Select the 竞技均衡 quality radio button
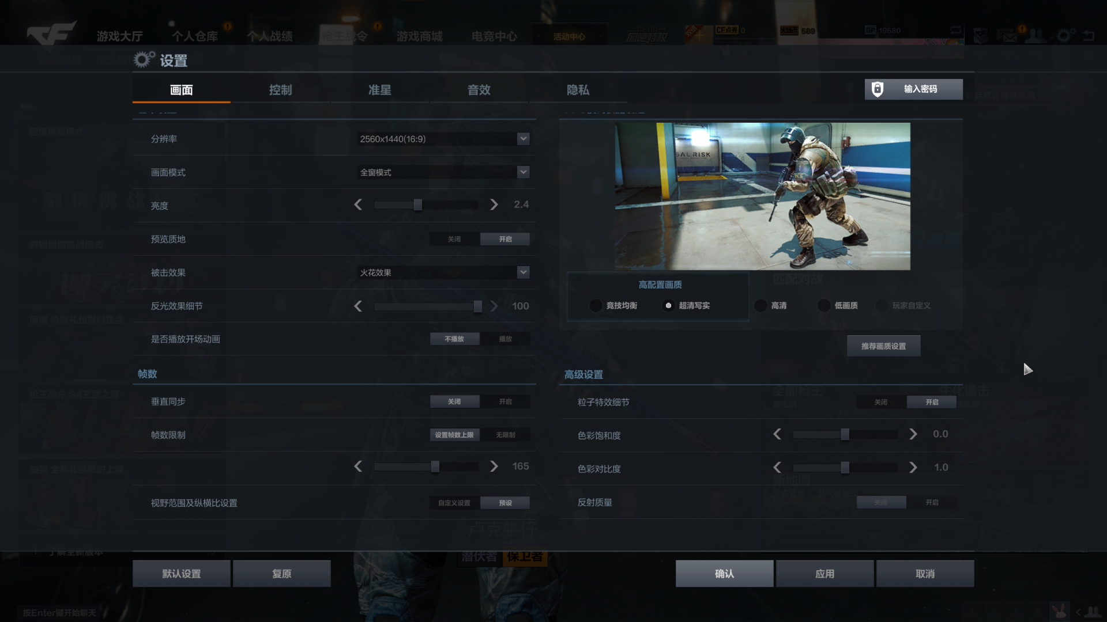 (596, 305)
